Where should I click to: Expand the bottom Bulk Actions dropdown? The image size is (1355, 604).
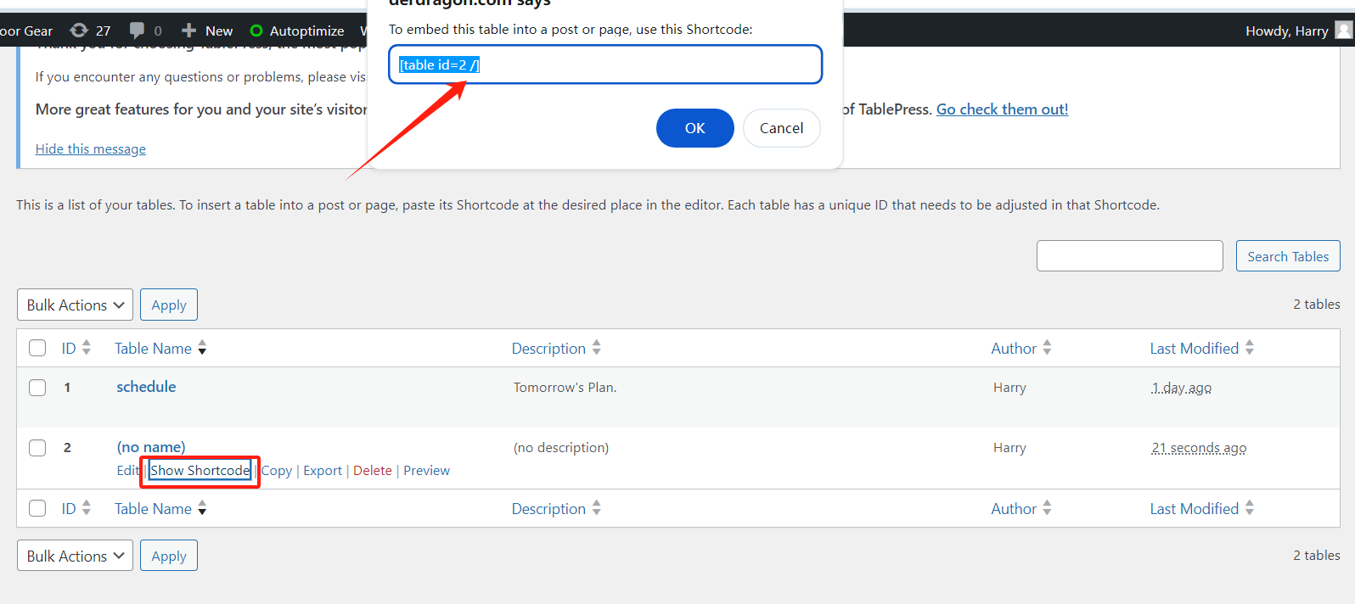click(x=75, y=556)
